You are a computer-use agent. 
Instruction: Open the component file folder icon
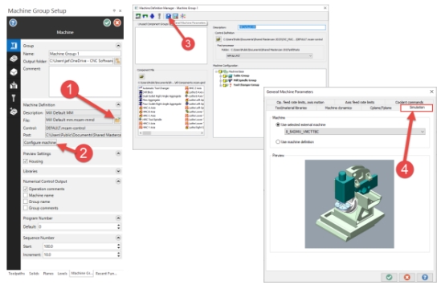(142, 76)
